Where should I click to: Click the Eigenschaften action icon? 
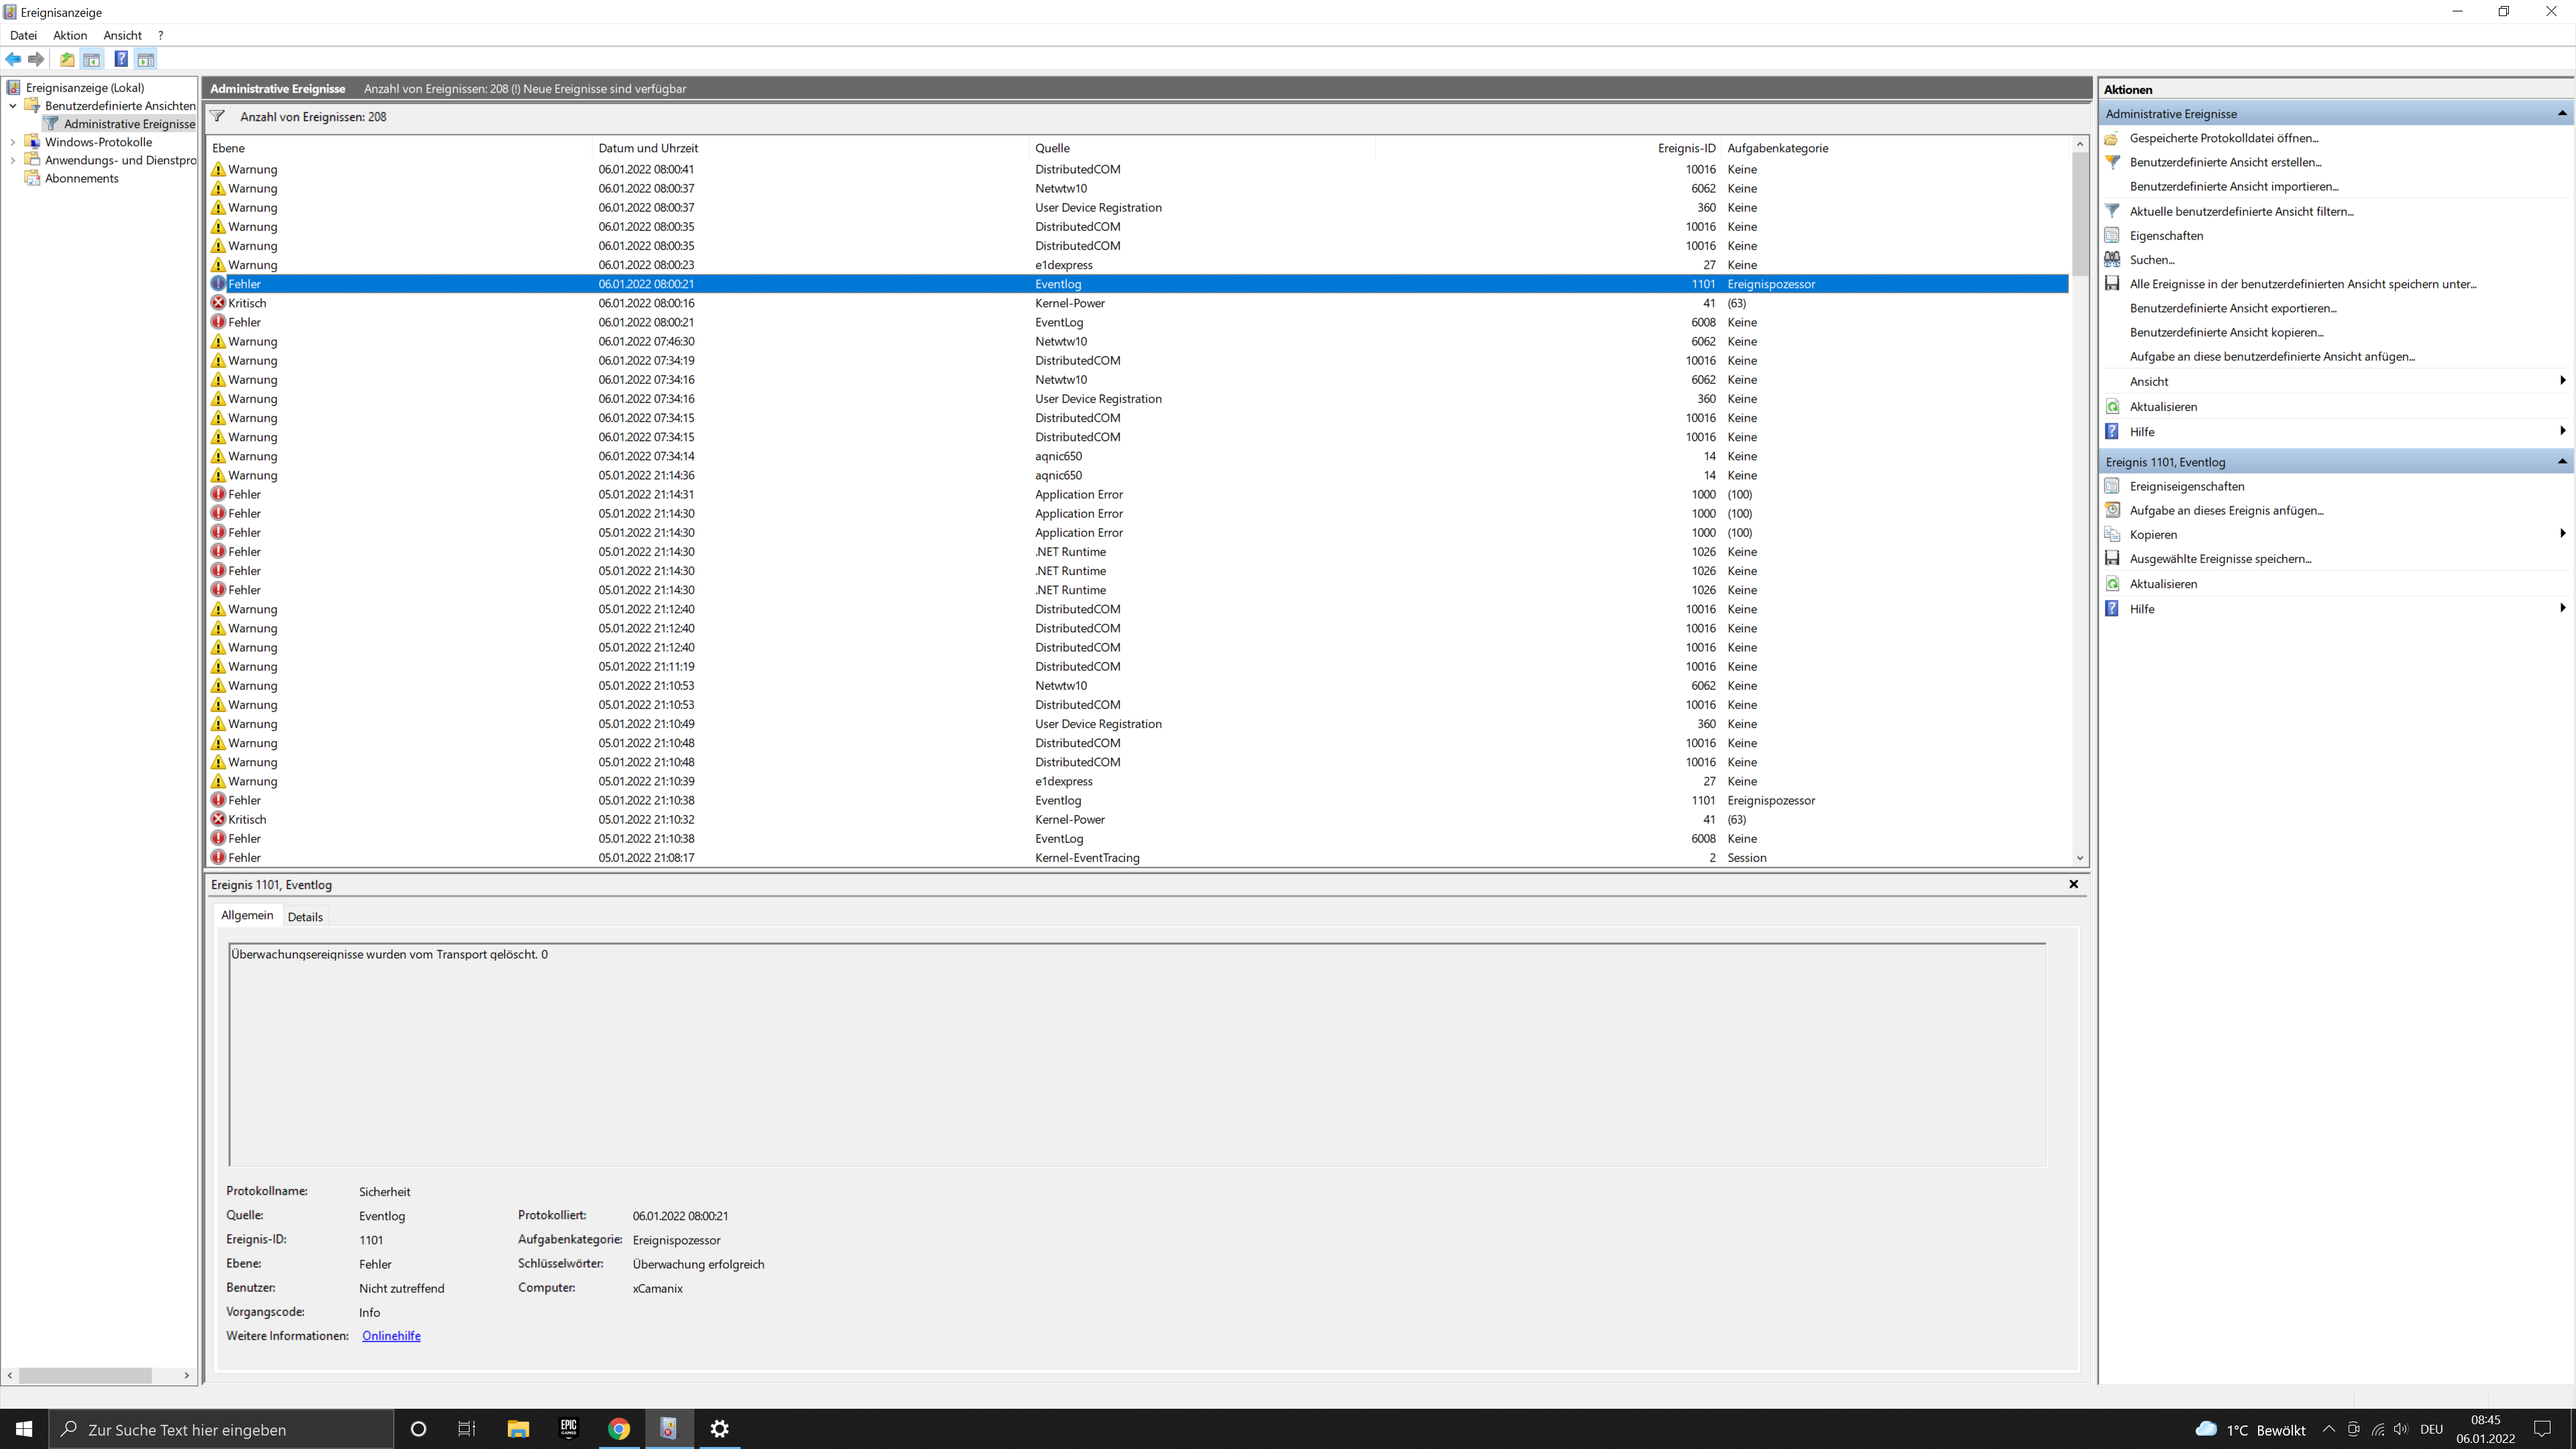point(2112,235)
